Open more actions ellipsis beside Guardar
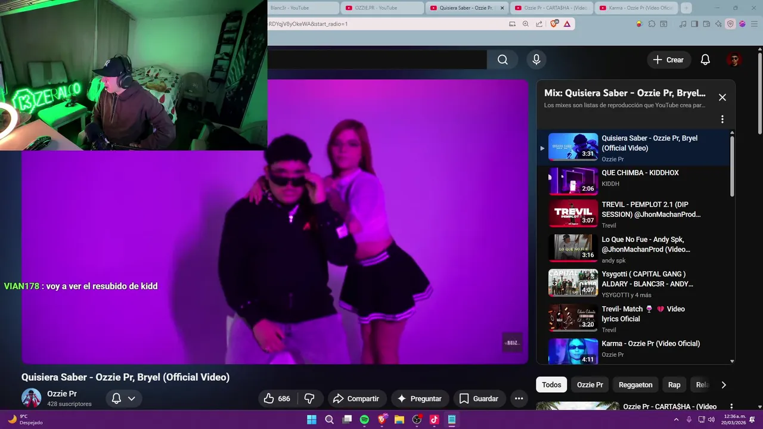The width and height of the screenshot is (763, 429). (519, 399)
